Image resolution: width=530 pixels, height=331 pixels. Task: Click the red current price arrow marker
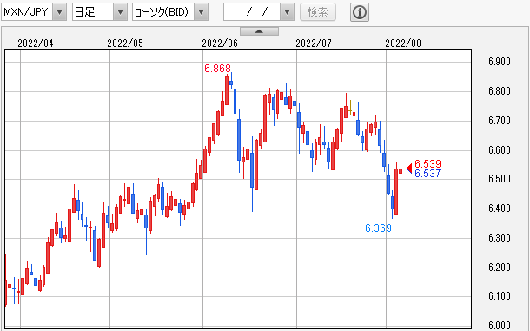[409, 168]
